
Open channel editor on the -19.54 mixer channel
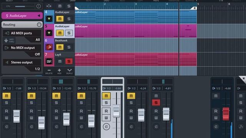32,127
